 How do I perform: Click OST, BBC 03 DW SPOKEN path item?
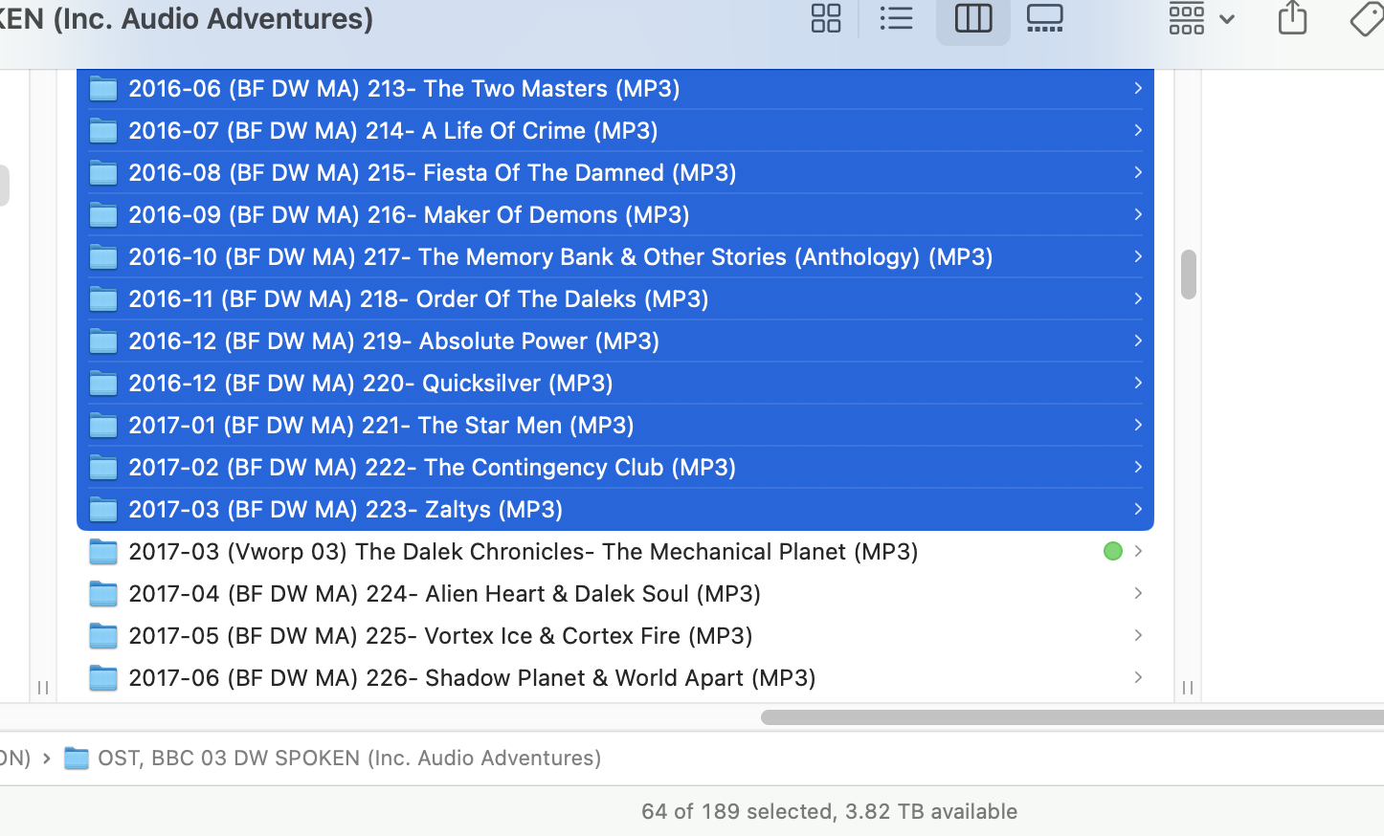(349, 758)
